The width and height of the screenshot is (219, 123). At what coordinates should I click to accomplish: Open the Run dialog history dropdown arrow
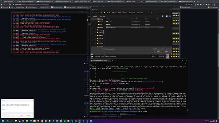click(x=32, y=109)
